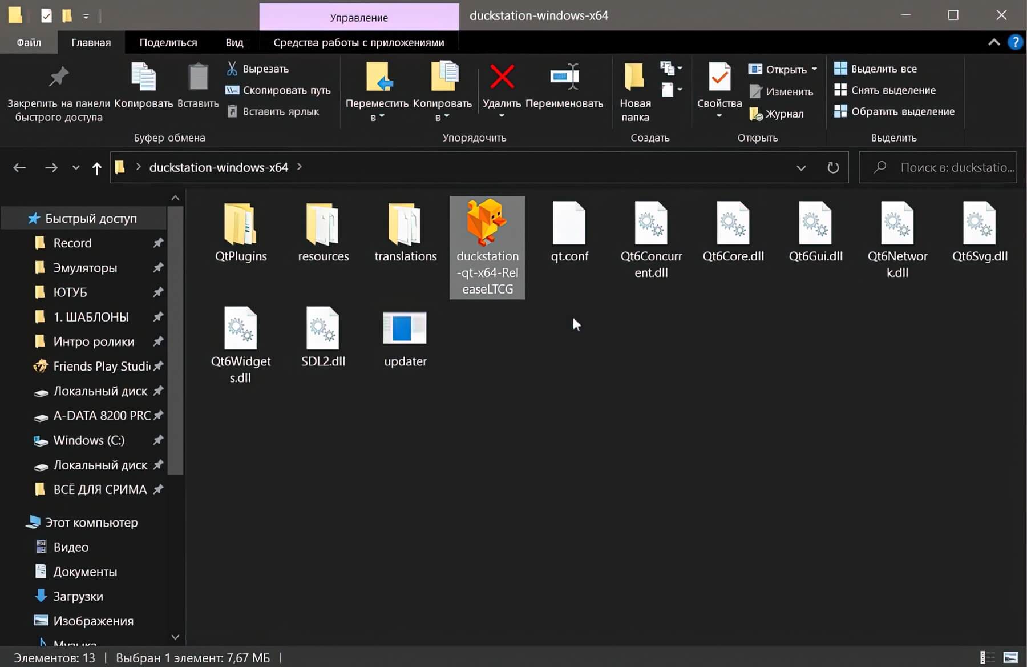Select Qt6Widgets.dll file
Viewport: 1027px width, 667px height.
click(241, 345)
